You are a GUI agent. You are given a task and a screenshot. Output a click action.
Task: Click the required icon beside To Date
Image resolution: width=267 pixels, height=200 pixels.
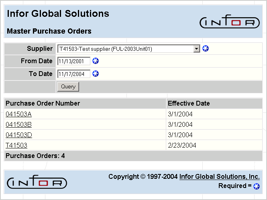pos(96,74)
